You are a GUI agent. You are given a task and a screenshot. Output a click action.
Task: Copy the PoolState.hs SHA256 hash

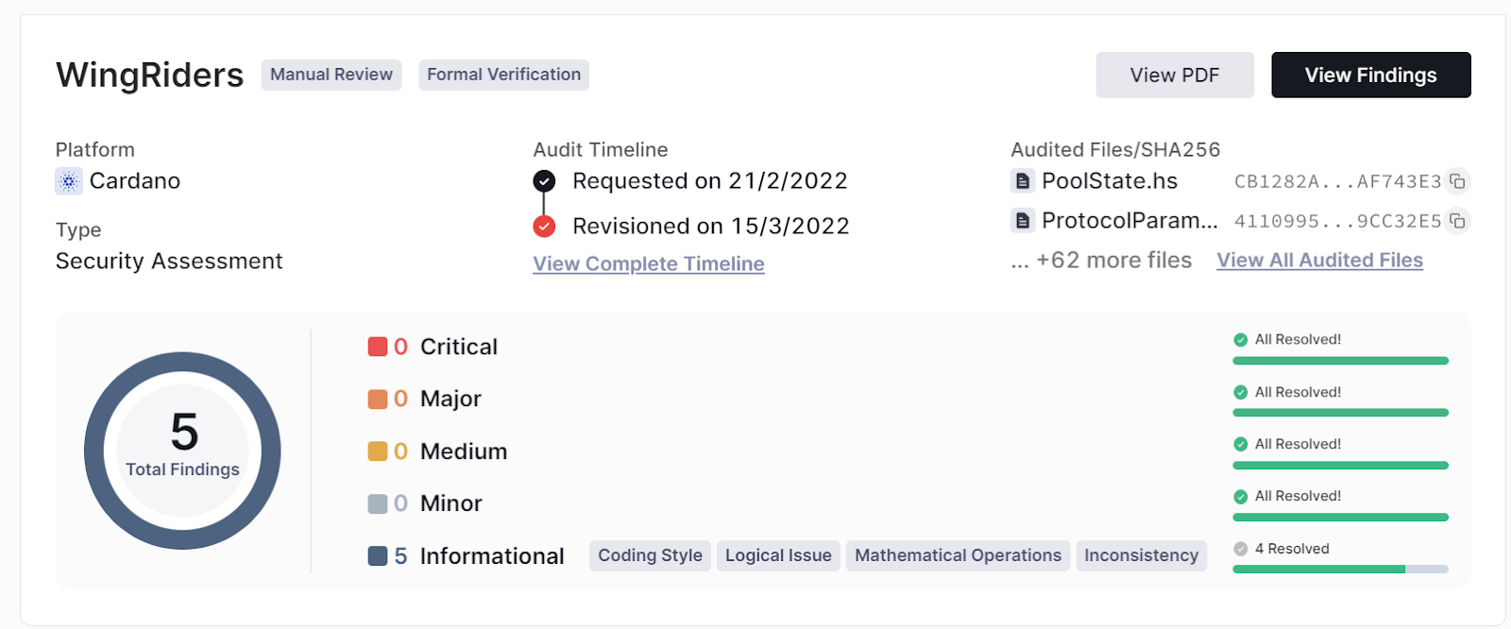[x=1457, y=180]
